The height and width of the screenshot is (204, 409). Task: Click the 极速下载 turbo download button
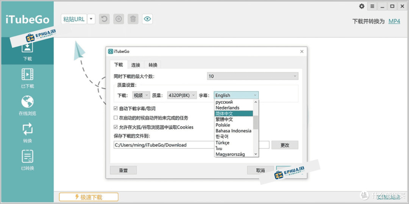[89, 197]
